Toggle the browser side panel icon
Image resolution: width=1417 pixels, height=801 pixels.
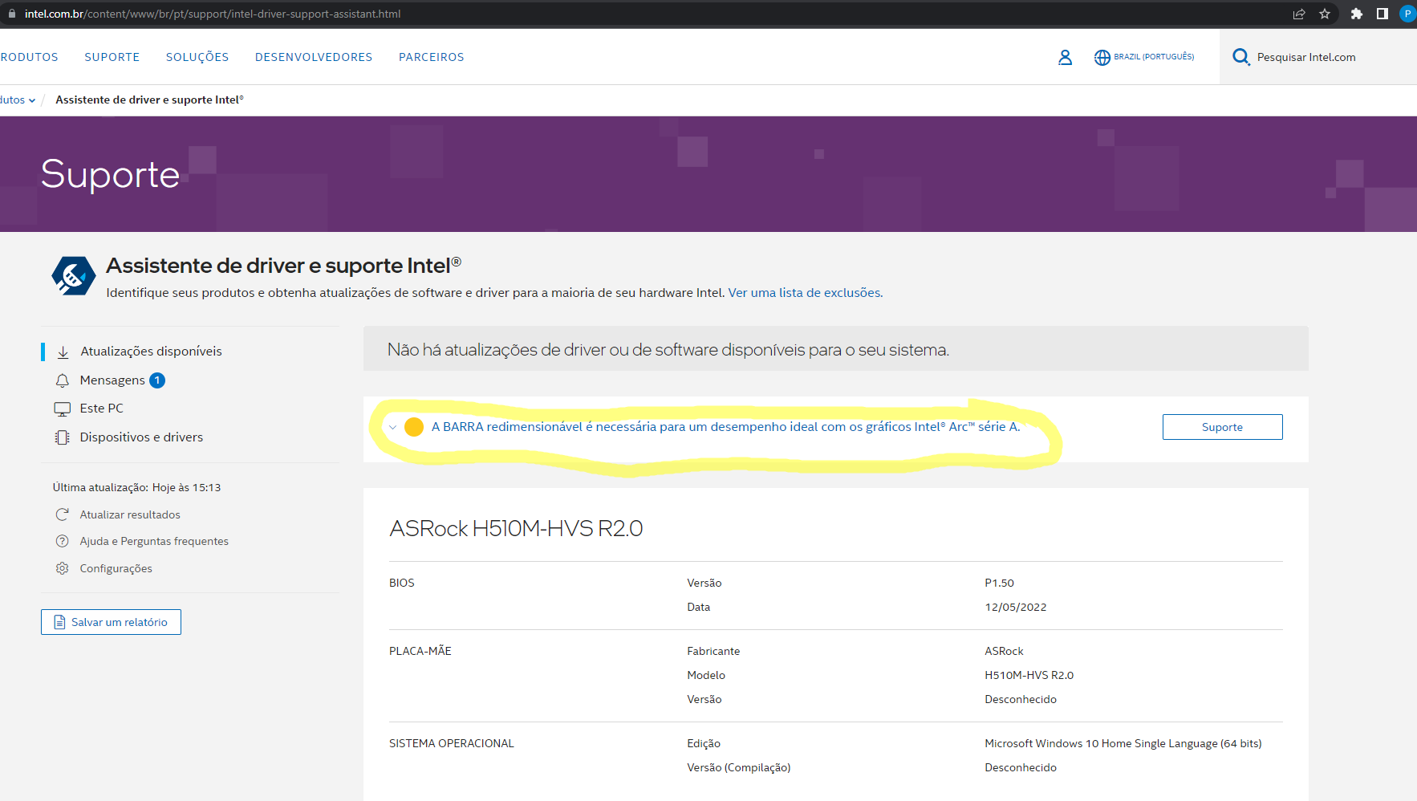tap(1382, 14)
